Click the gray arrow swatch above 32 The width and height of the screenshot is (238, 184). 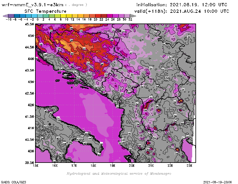point(133,16)
